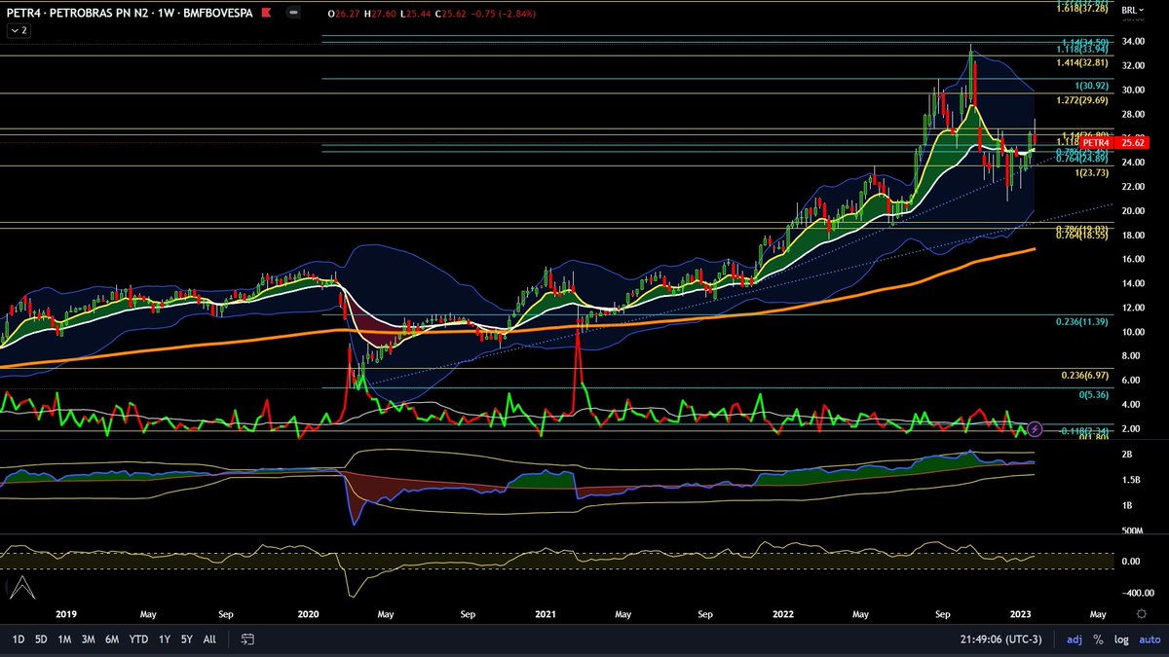
Task: Open the BRL currency dropdown
Action: 1131,10
